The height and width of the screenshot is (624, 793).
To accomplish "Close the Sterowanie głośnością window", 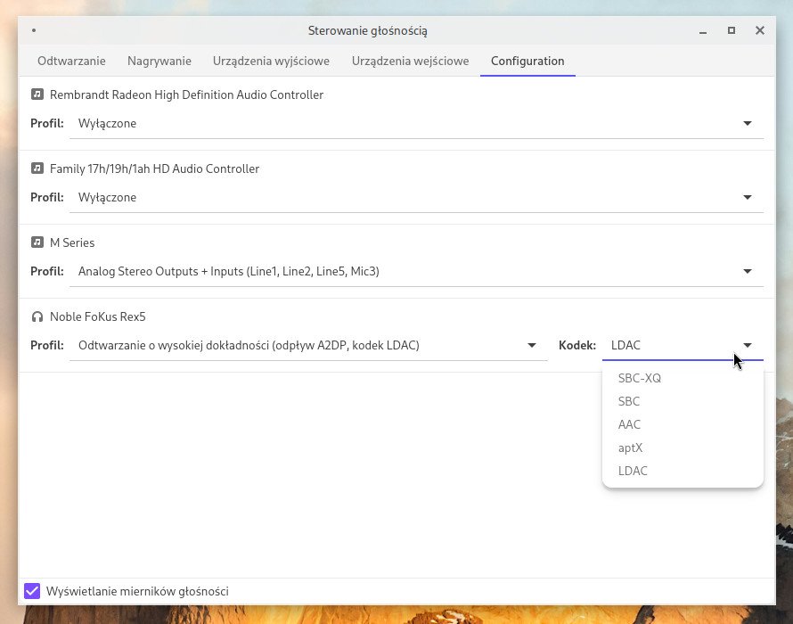I will point(760,30).
